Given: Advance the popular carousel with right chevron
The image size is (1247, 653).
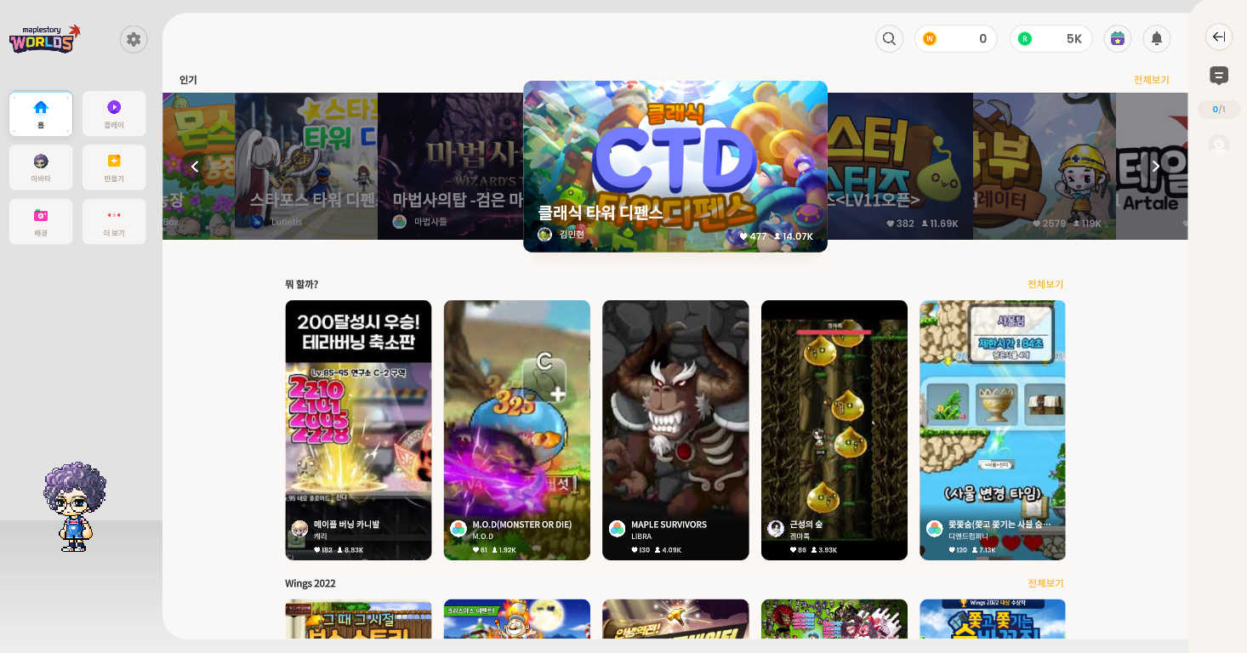Looking at the screenshot, I should (1154, 166).
